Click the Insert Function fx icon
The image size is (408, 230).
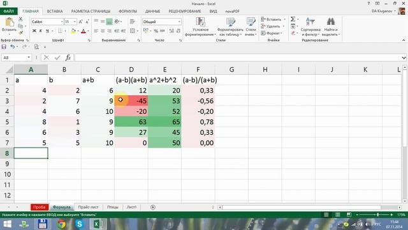[68, 57]
